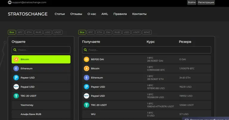Select WMZ filter above Получаете

click(147, 32)
